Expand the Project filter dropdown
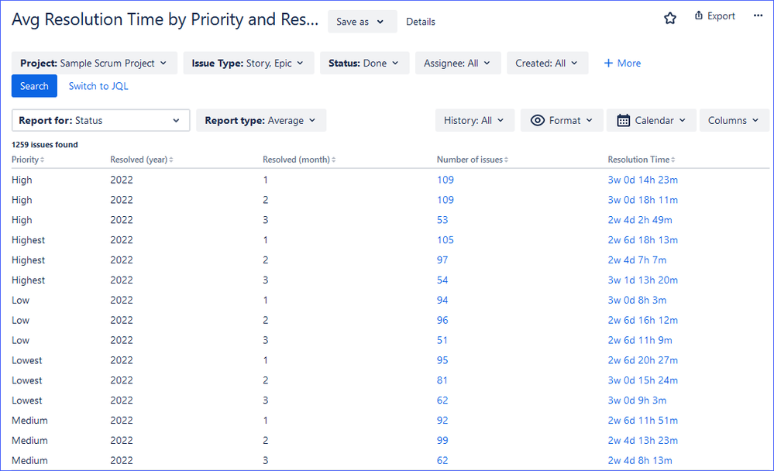This screenshot has height=471, width=774. 95,64
